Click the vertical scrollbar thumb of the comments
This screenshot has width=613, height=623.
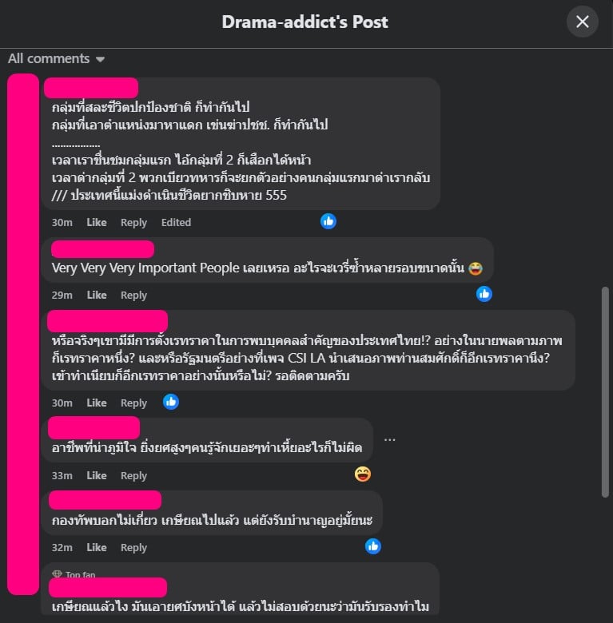(x=606, y=391)
